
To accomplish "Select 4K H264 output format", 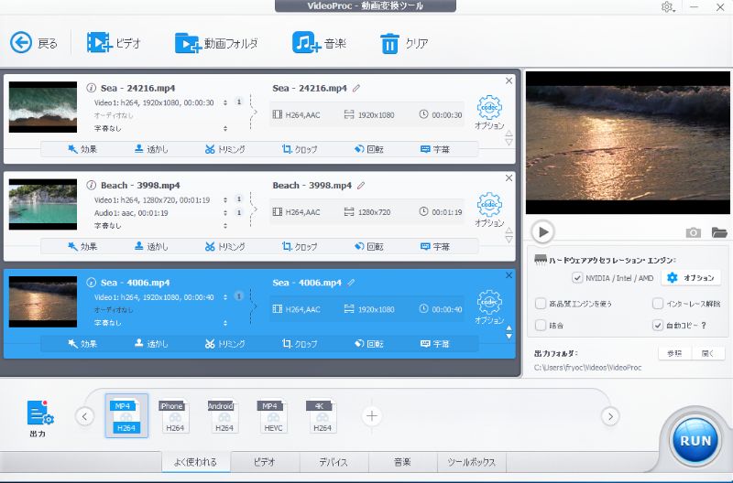I will pos(323,416).
